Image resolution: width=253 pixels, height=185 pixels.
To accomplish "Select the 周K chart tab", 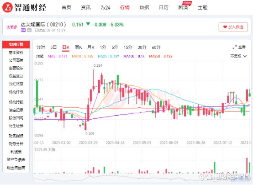I will tap(78, 48).
